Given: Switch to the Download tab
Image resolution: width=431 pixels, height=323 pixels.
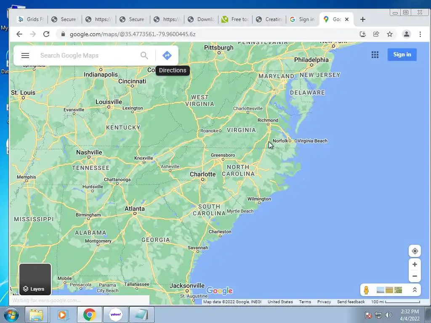Looking at the screenshot, I should coord(201,19).
